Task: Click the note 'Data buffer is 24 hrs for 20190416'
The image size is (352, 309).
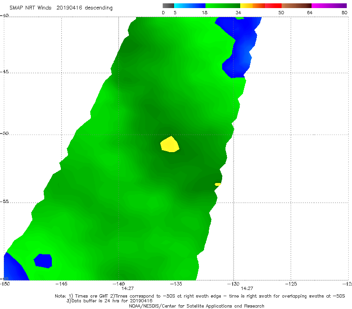Action: pyautogui.click(x=112, y=301)
